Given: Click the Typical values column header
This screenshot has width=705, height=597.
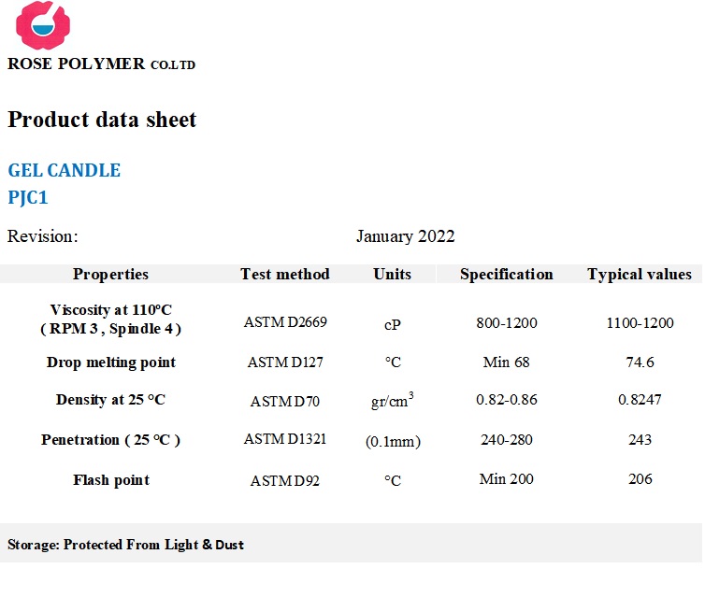Looking at the screenshot, I should [640, 274].
